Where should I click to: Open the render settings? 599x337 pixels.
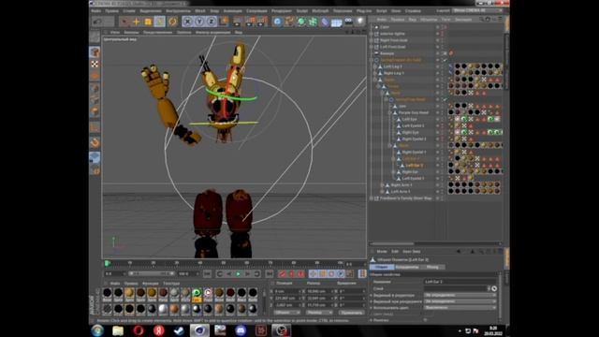pyautogui.click(x=262, y=22)
